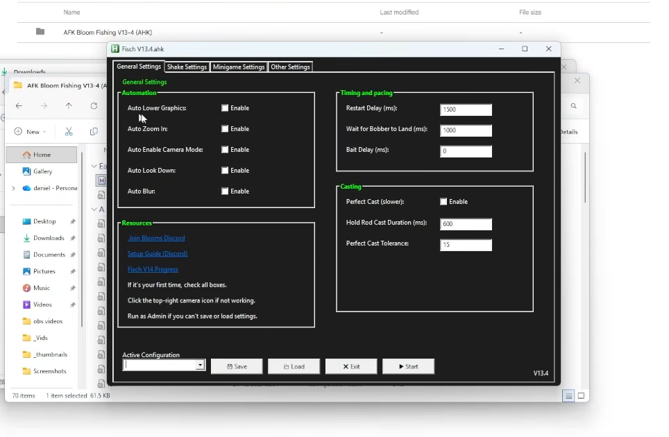Unpin Music using its pin icon
The image size is (669, 437).
[x=73, y=288]
